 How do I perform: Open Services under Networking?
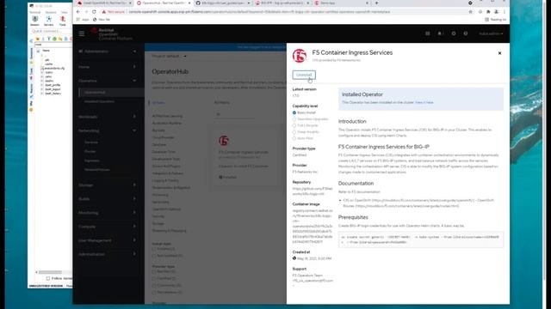click(x=91, y=142)
